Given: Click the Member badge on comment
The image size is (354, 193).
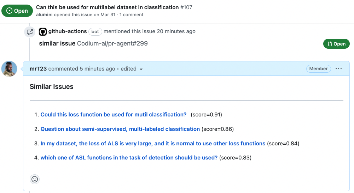Looking at the screenshot, I should (318, 69).
